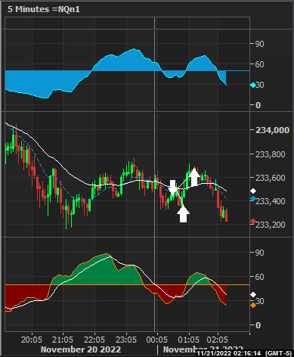Click the 21:05 time label
This screenshot has width=294, height=357.
[63, 340]
